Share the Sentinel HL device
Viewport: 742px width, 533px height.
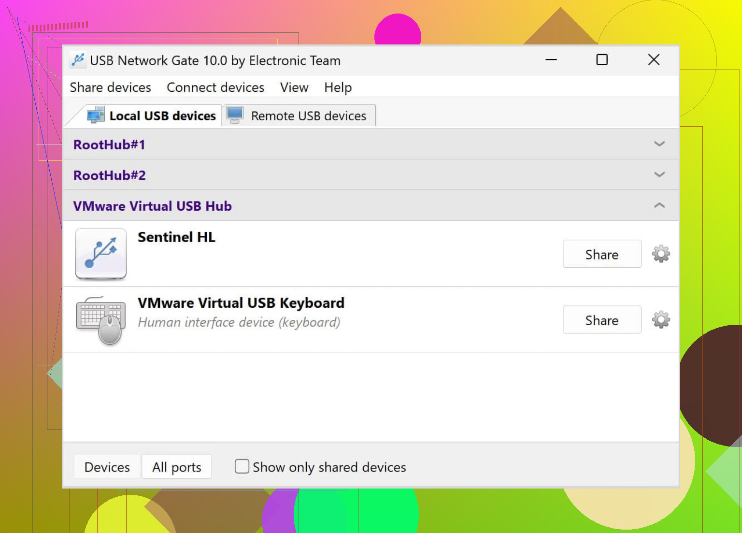(x=602, y=254)
